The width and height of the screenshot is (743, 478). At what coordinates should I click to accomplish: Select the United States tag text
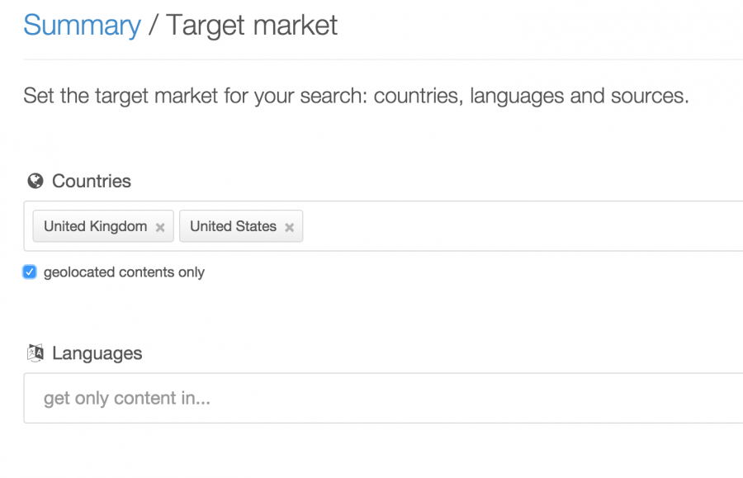(x=233, y=226)
